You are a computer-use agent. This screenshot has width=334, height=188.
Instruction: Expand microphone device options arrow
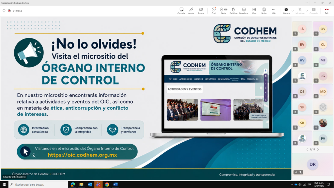tap(307, 11)
